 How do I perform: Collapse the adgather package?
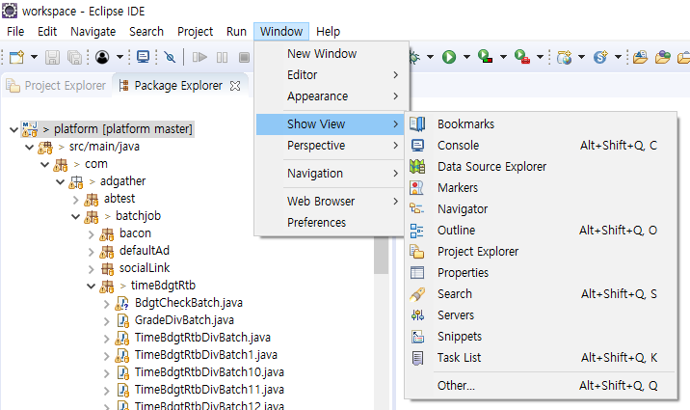pyautogui.click(x=61, y=181)
